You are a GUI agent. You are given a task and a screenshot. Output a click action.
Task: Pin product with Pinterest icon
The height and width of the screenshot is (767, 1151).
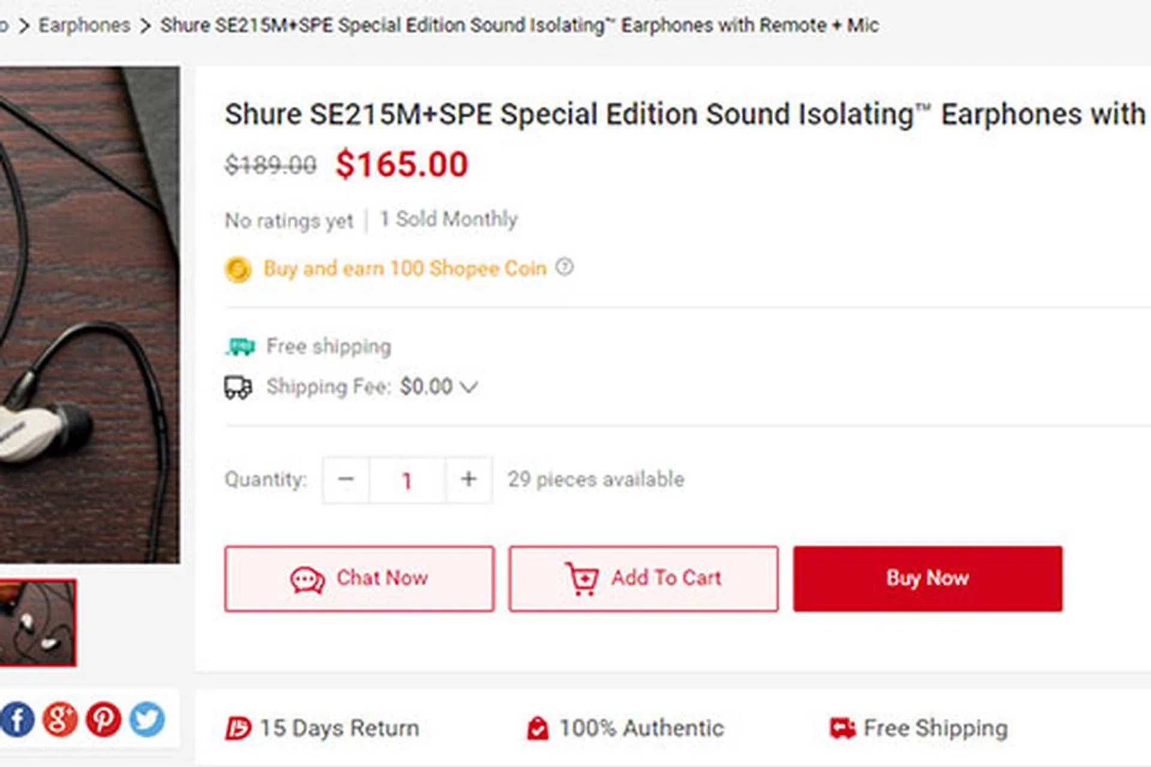coord(103,719)
